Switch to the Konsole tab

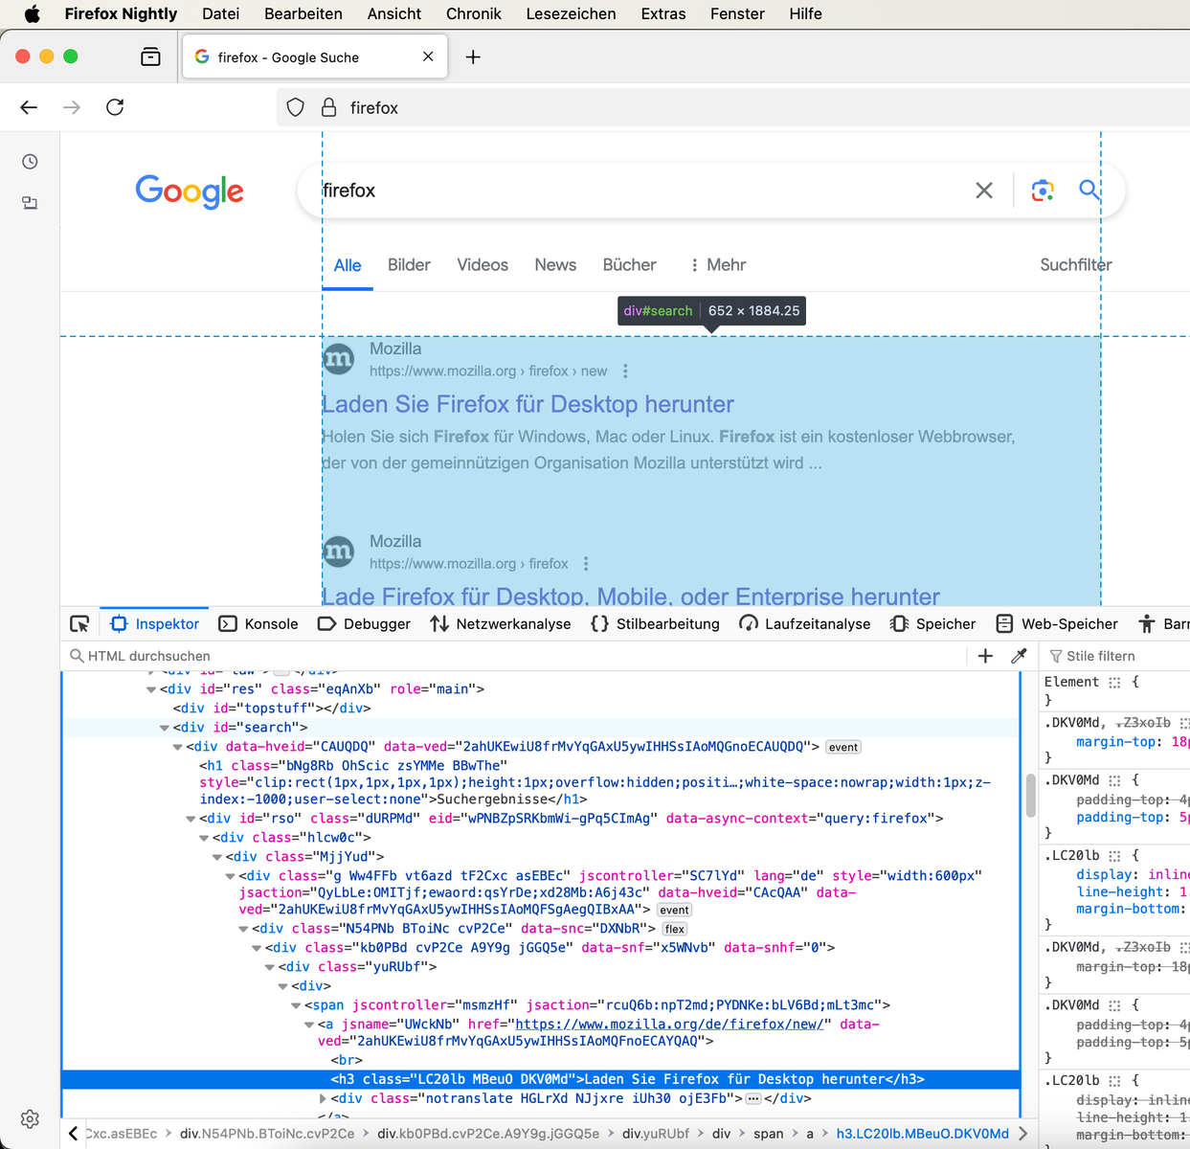point(258,624)
